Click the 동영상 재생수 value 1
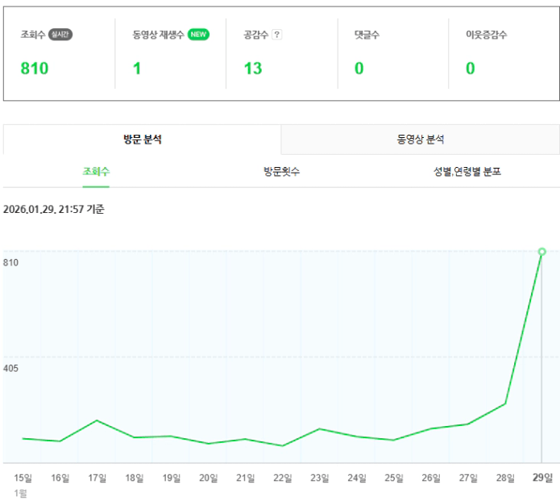 point(137,69)
